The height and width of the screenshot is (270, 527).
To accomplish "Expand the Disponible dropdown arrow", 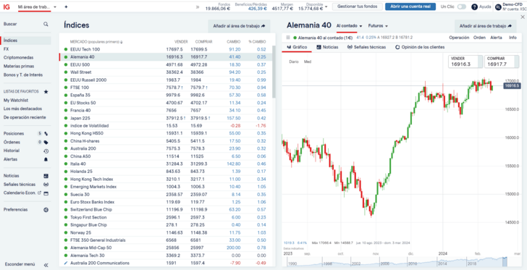I will [326, 7].
